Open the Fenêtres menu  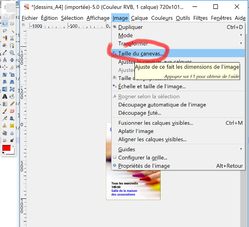tap(221, 18)
